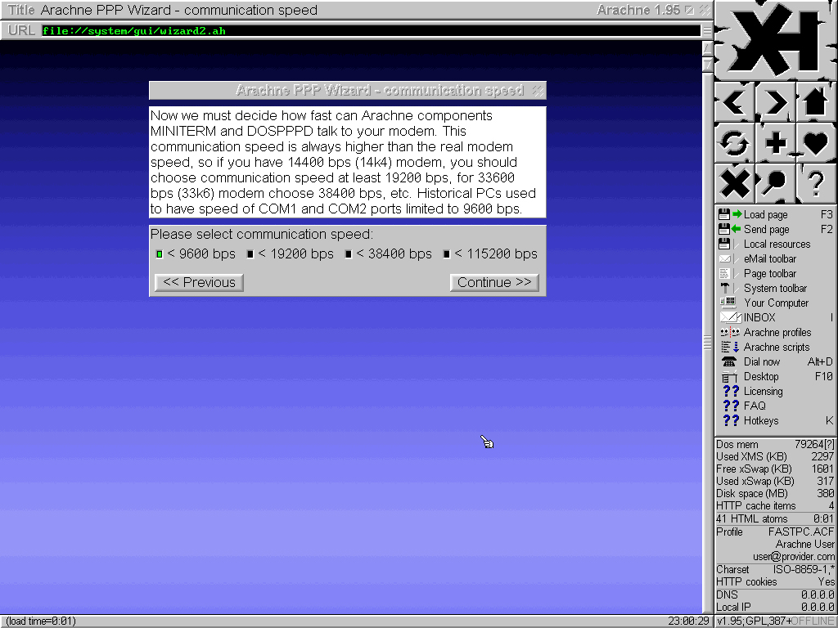838x628 pixels.
Task: Click the Arachne profiles link text
Action: 777,332
